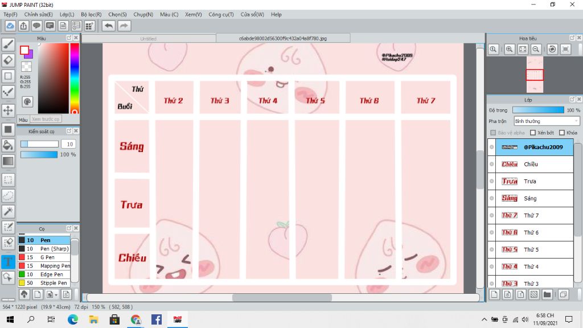Screen dimensions: 583x328
Task: Click the new layer icon
Action: pyautogui.click(x=494, y=294)
